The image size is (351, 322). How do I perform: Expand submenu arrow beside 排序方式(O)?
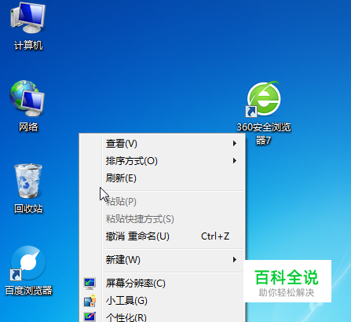235,161
